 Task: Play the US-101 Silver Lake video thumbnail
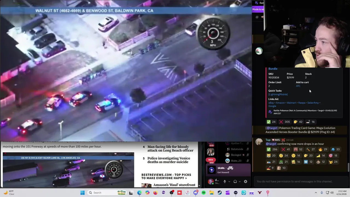pos(68,170)
